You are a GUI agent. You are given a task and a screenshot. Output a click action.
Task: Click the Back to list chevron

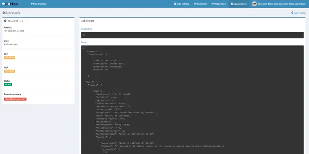click(x=292, y=12)
